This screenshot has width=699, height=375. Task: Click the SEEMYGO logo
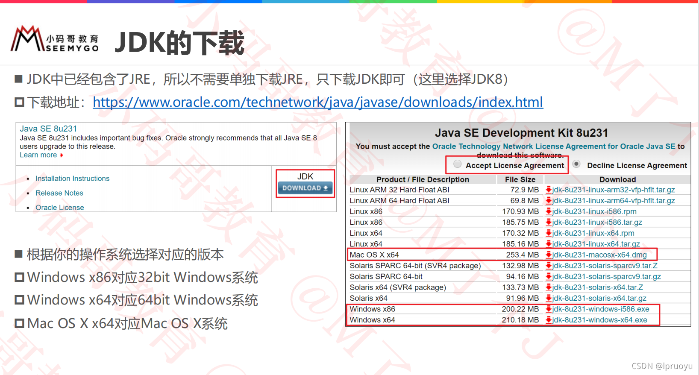click(x=55, y=39)
